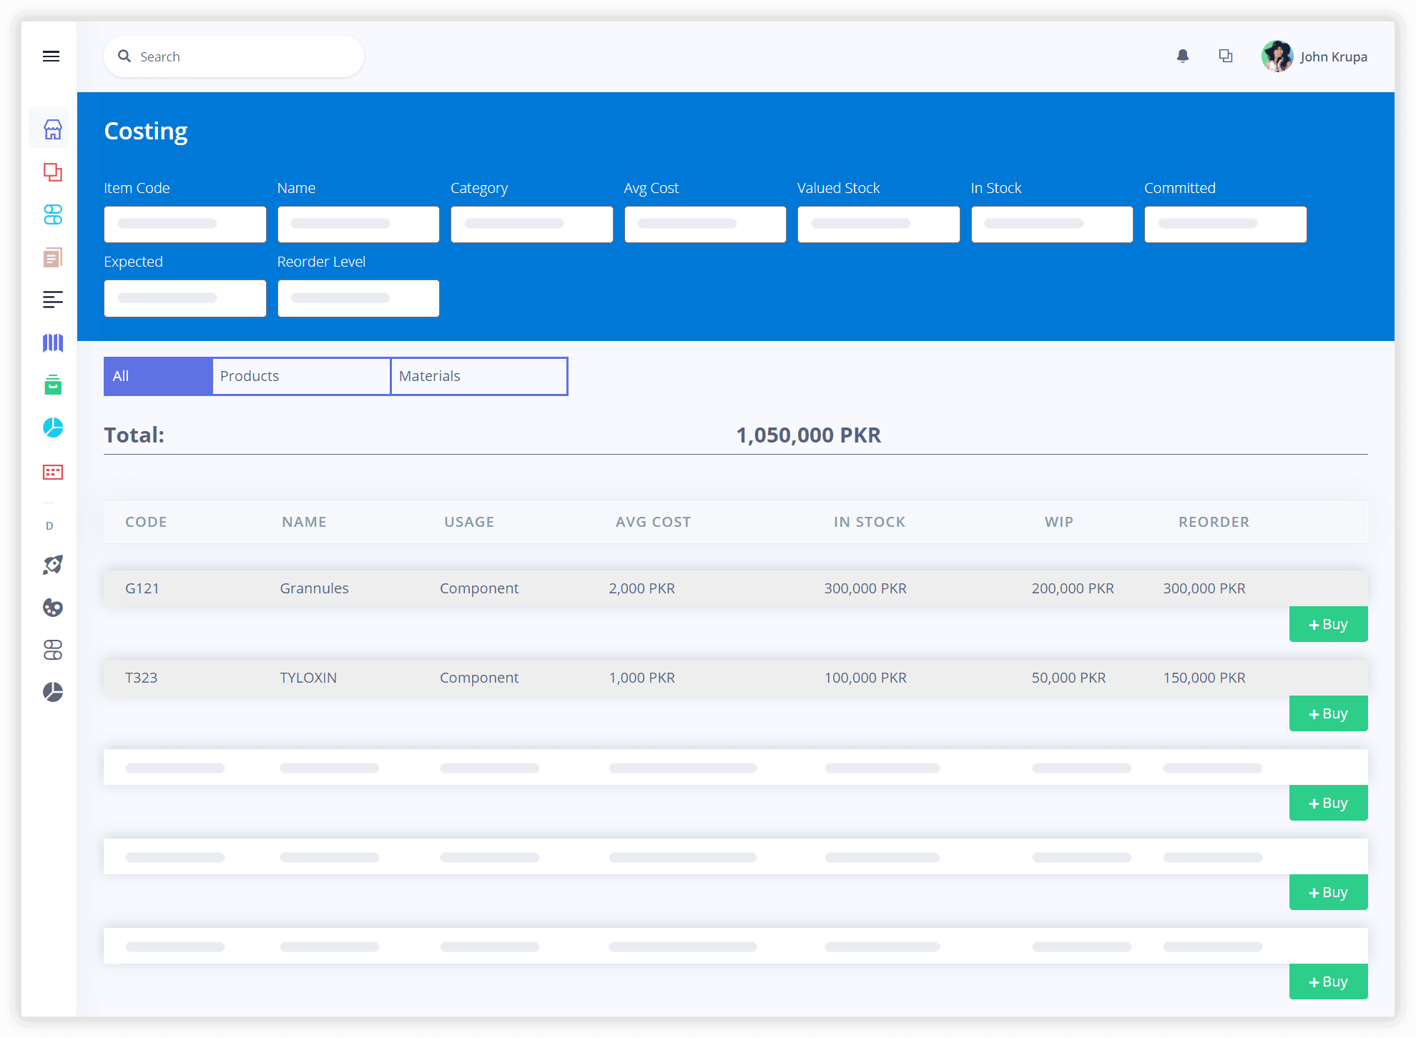This screenshot has height=1038, width=1416.
Task: Click the AVG COST column header
Action: click(653, 522)
